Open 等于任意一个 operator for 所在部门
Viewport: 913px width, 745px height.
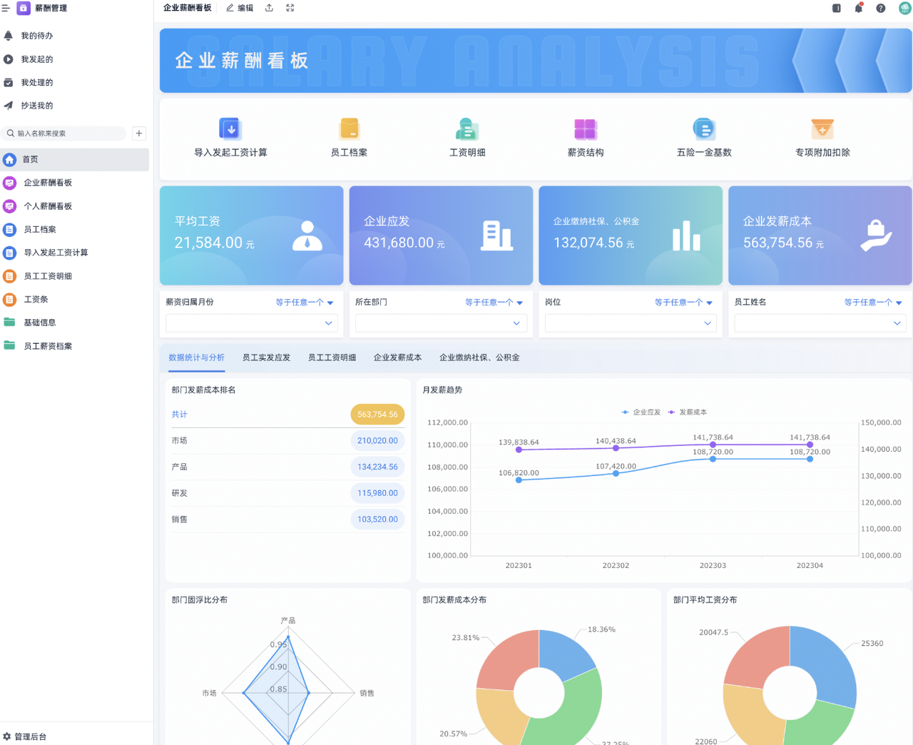tap(494, 303)
